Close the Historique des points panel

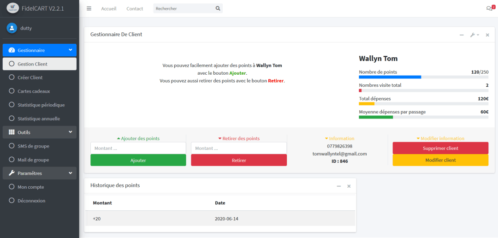(x=349, y=186)
